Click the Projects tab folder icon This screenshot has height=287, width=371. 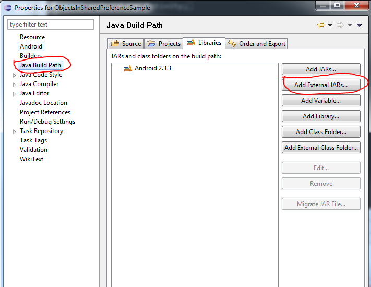(151, 43)
